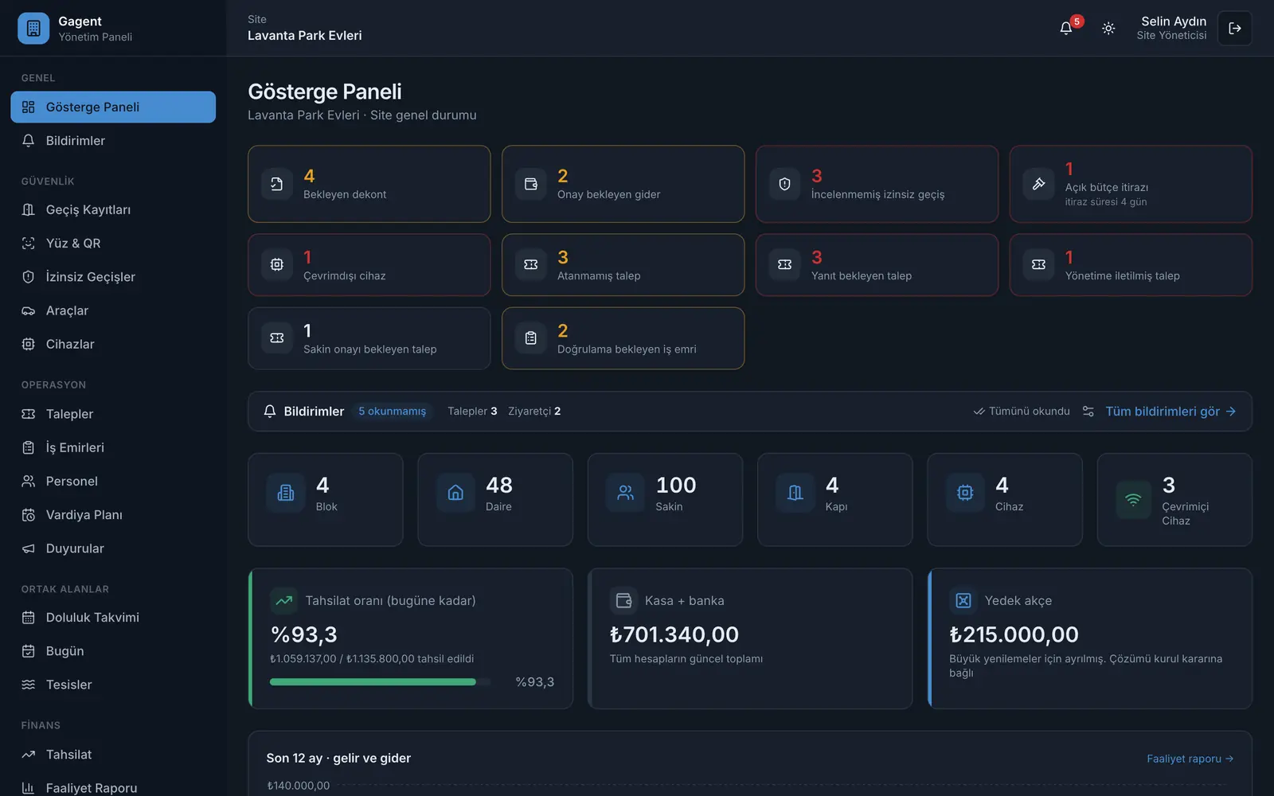Open Yönetime iletilmiş talep card
The height and width of the screenshot is (796, 1274).
1131,264
